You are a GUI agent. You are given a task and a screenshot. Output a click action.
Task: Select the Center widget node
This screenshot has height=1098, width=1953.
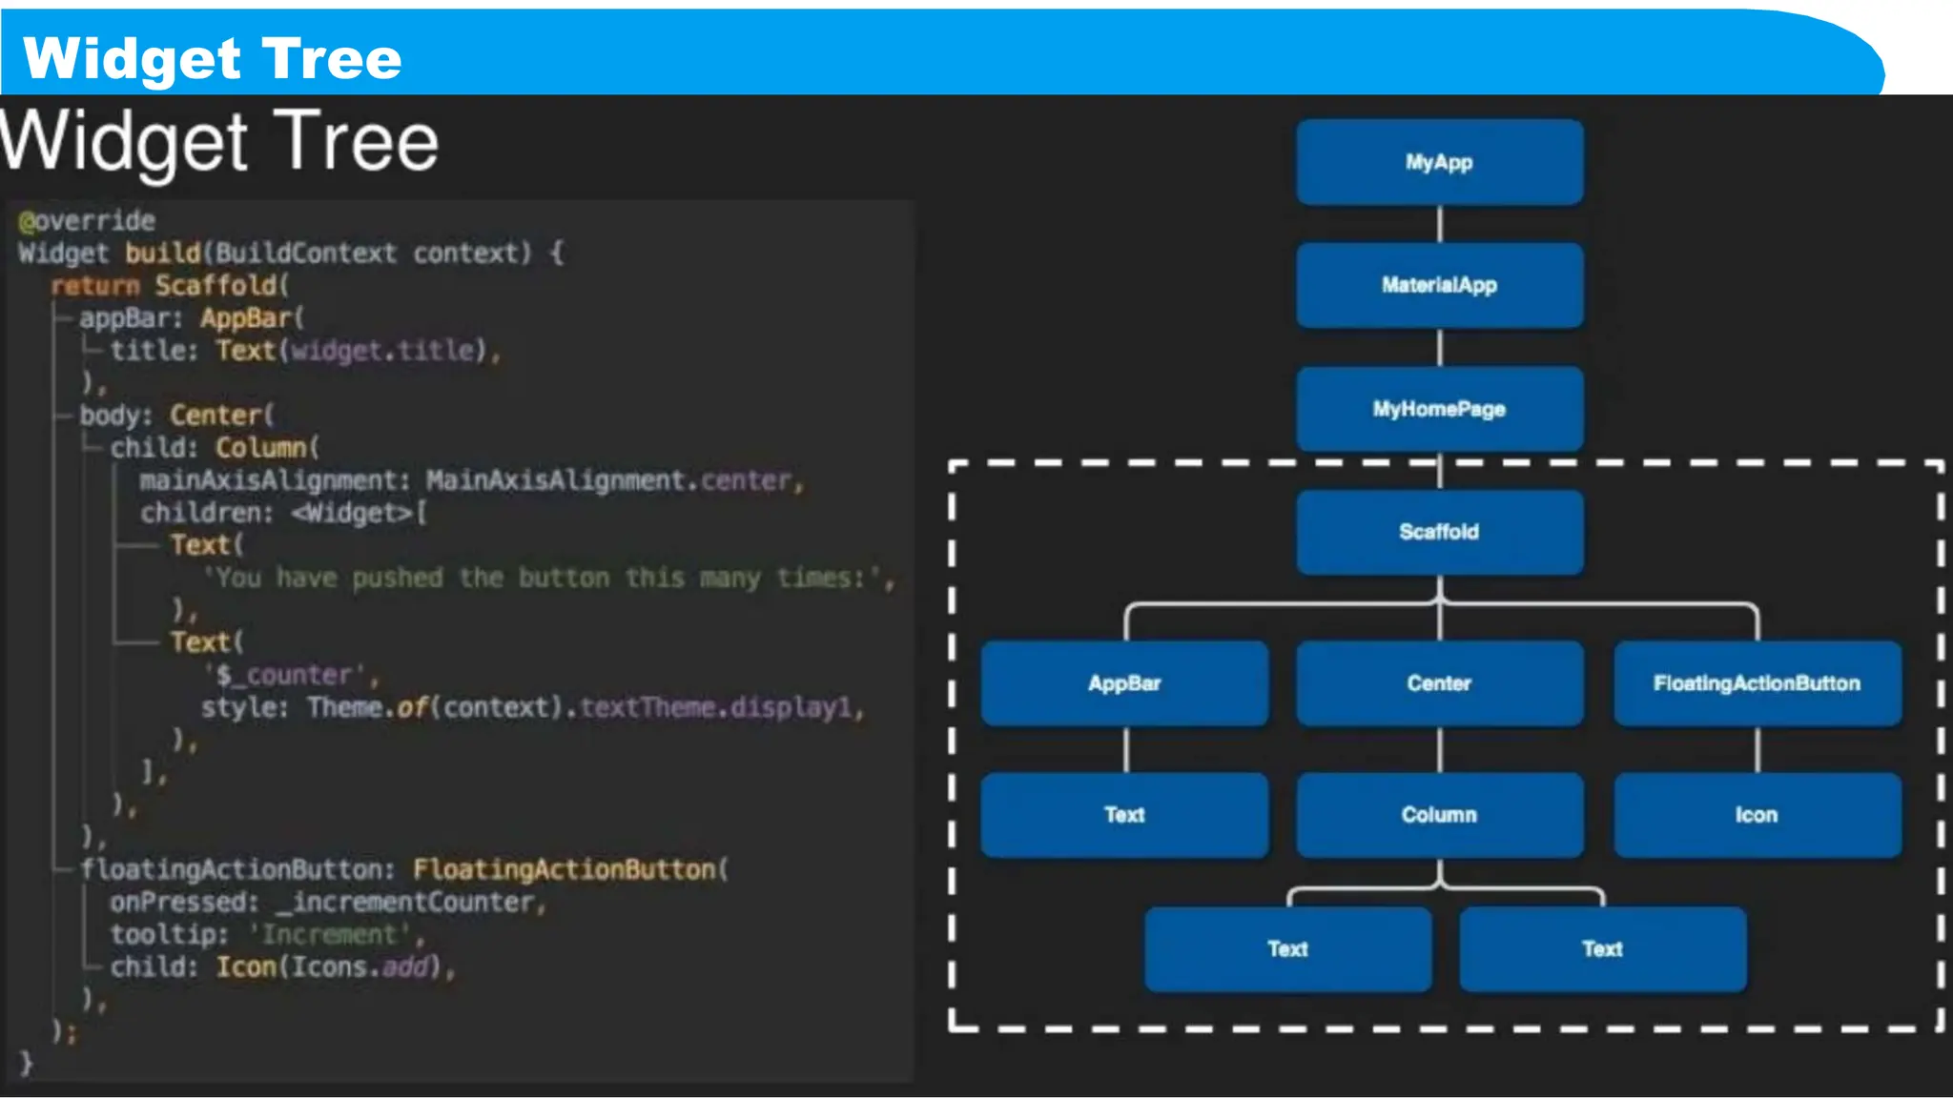1439,683
